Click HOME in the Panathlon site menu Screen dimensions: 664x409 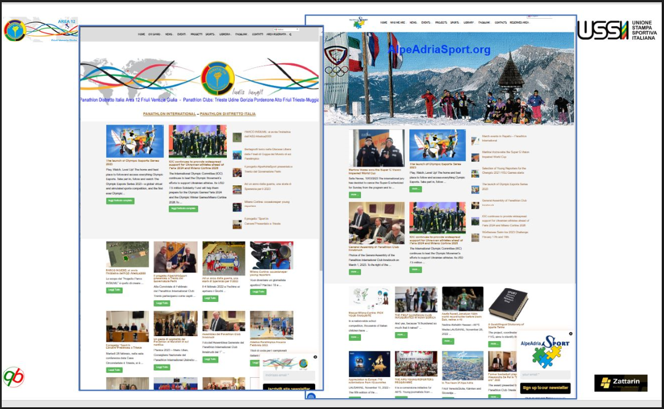tap(141, 34)
